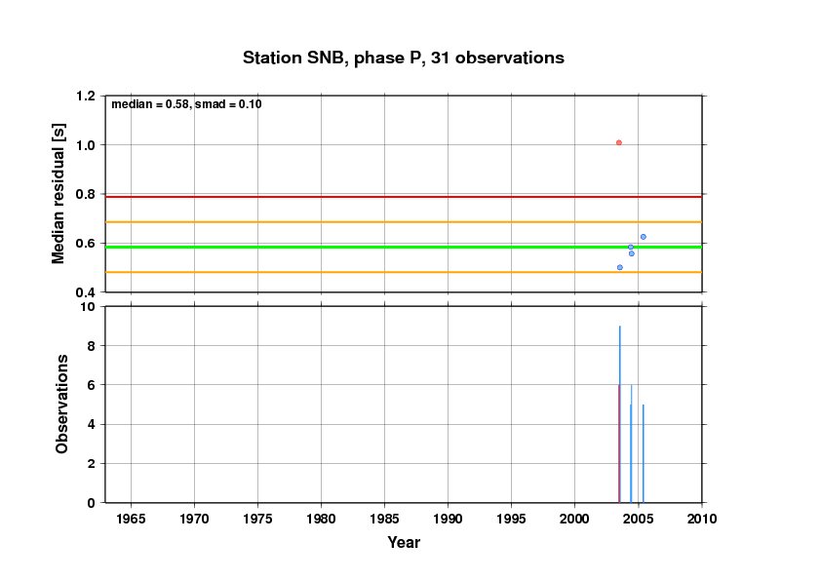821x580 pixels.
Task: Click the chart title 'Station SNB, phase P, 31 observations'
Action: 403,58
